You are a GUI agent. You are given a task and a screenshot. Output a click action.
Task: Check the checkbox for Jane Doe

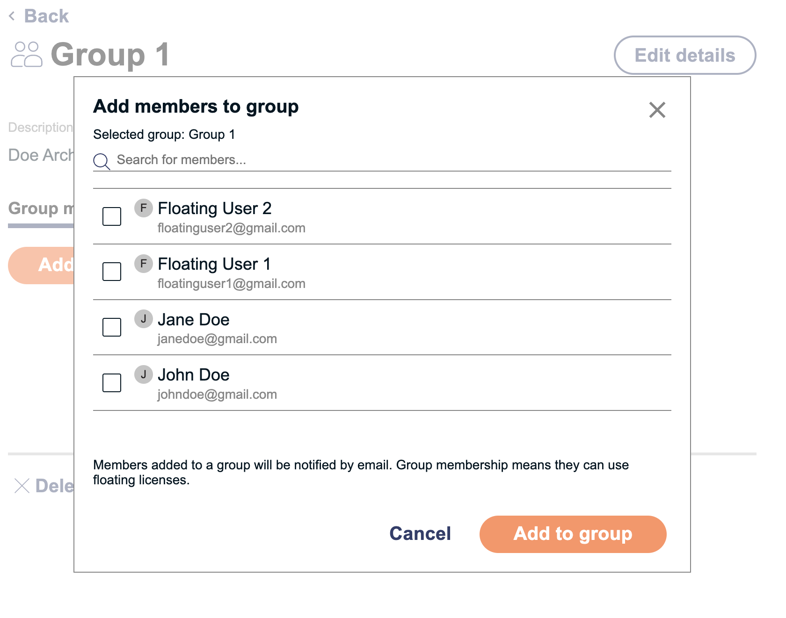coord(111,327)
